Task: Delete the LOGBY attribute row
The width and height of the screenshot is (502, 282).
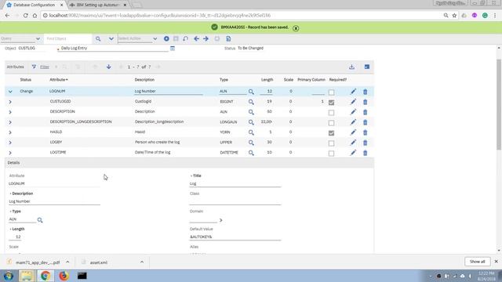Action: click(x=366, y=143)
